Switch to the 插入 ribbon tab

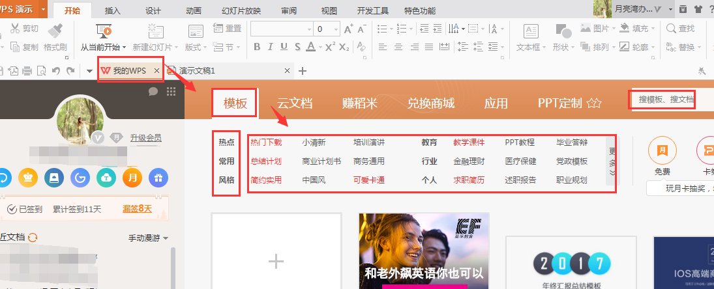[x=112, y=11]
